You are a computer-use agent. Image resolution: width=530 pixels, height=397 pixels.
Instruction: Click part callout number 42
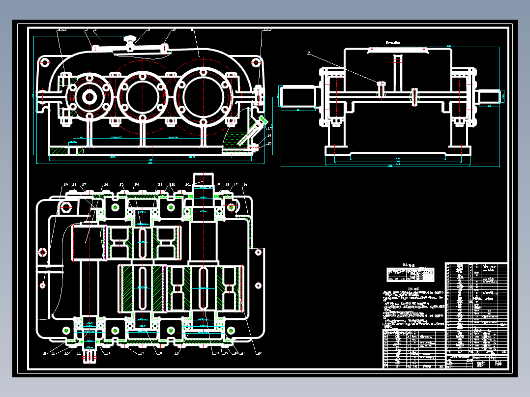(260, 353)
